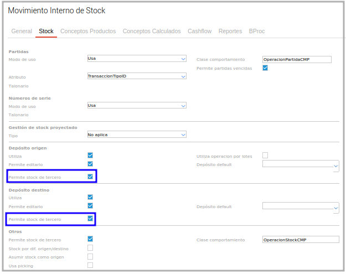The image size is (346, 274).
Task: Enable Utiliza operacion por lotes checkbox
Action: pos(265,156)
